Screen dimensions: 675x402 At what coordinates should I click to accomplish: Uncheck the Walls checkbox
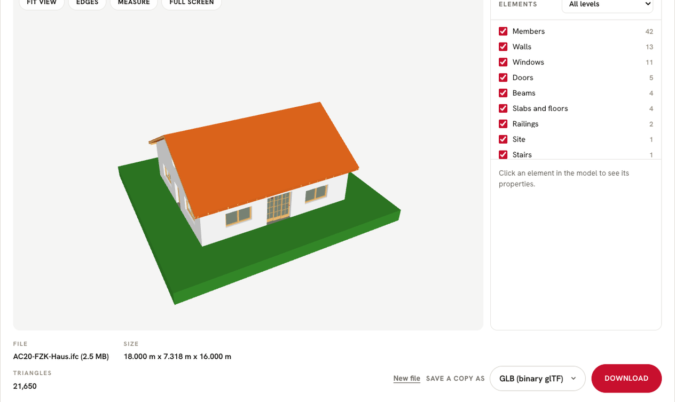click(x=503, y=47)
